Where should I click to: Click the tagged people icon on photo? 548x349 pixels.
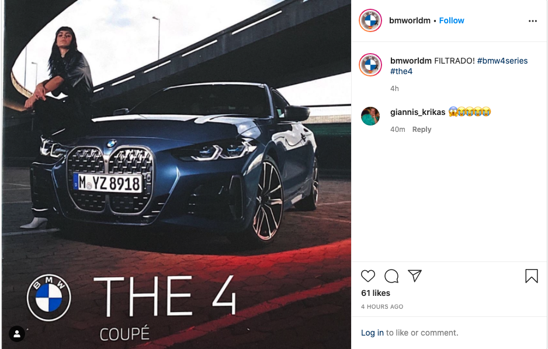tap(17, 334)
